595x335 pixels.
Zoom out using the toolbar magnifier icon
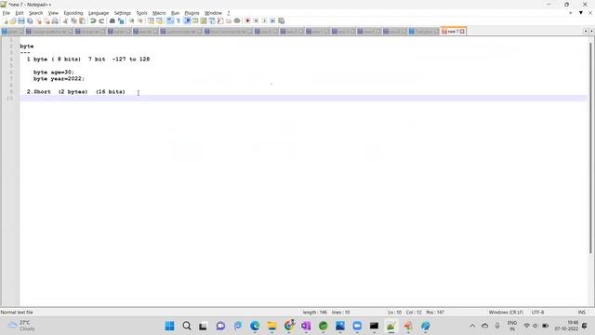coord(140,20)
